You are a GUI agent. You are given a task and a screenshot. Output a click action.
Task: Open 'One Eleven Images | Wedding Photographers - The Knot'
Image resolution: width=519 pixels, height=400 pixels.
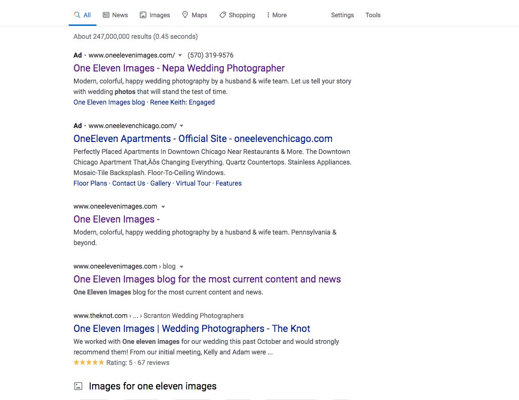(192, 329)
